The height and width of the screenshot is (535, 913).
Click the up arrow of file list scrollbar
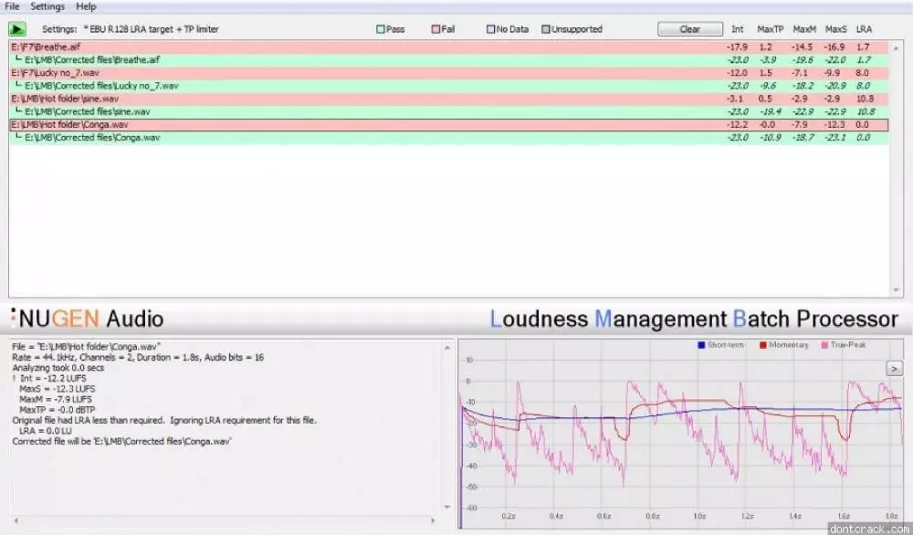click(x=897, y=47)
